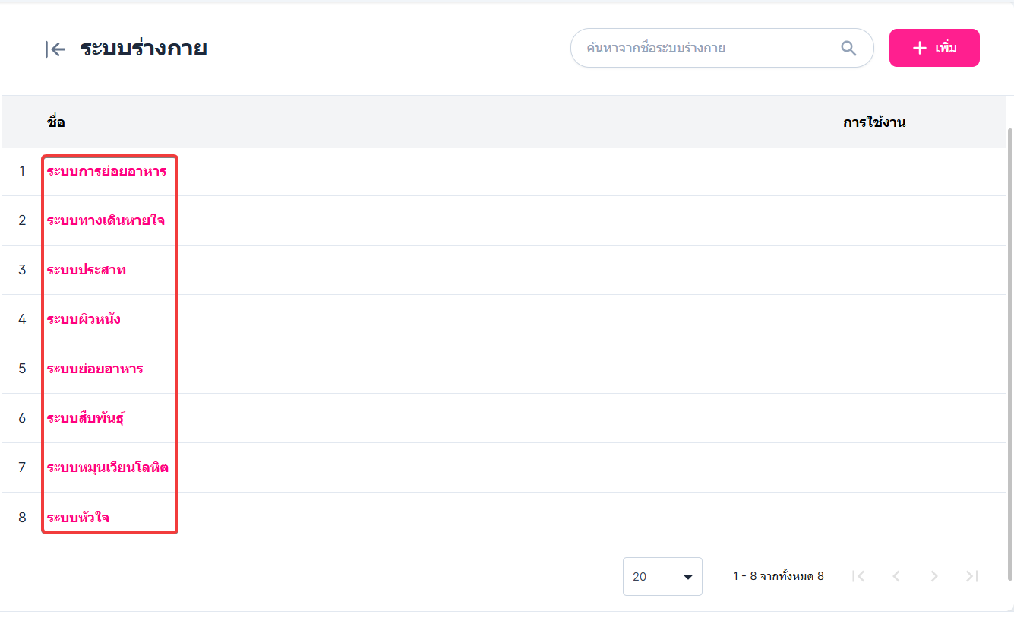Open ระบบสืบพันธุ์ entry

tap(86, 418)
